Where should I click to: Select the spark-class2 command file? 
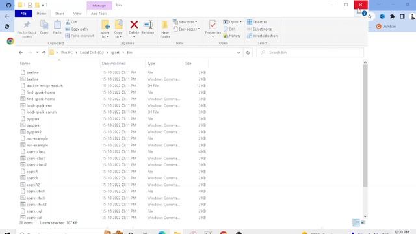coord(36,165)
